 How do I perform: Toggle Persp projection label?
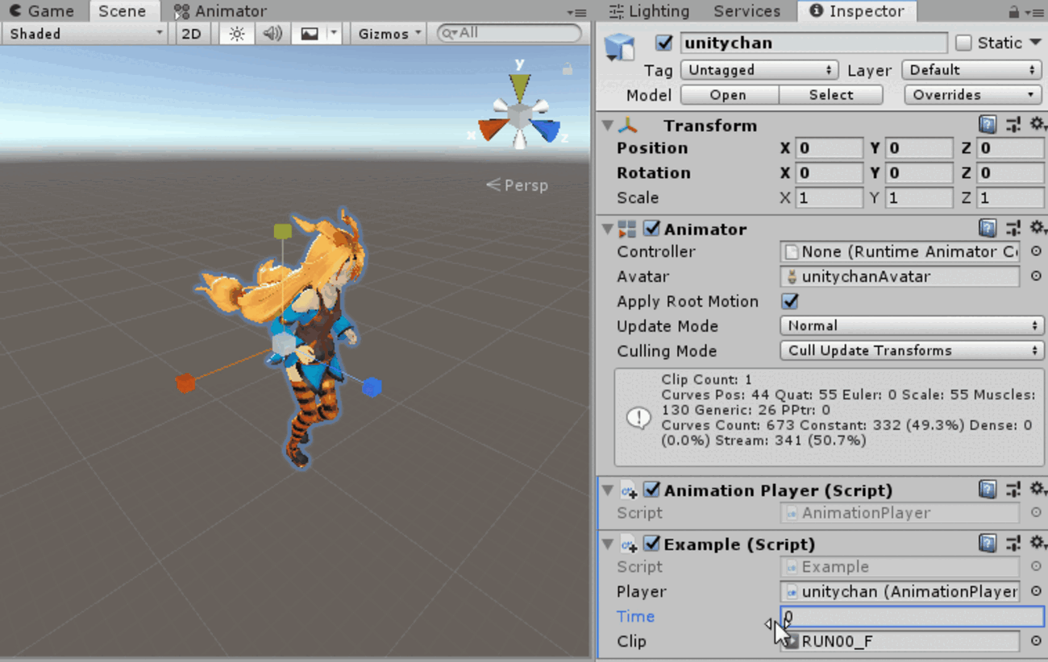pyautogui.click(x=517, y=185)
